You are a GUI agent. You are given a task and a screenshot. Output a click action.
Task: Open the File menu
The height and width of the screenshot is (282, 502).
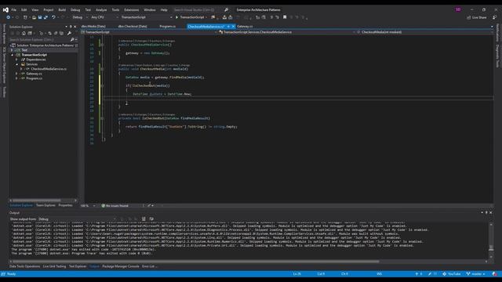tap(14, 10)
